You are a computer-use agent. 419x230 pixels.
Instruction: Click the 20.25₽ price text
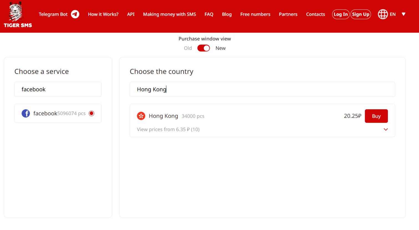[x=352, y=116]
